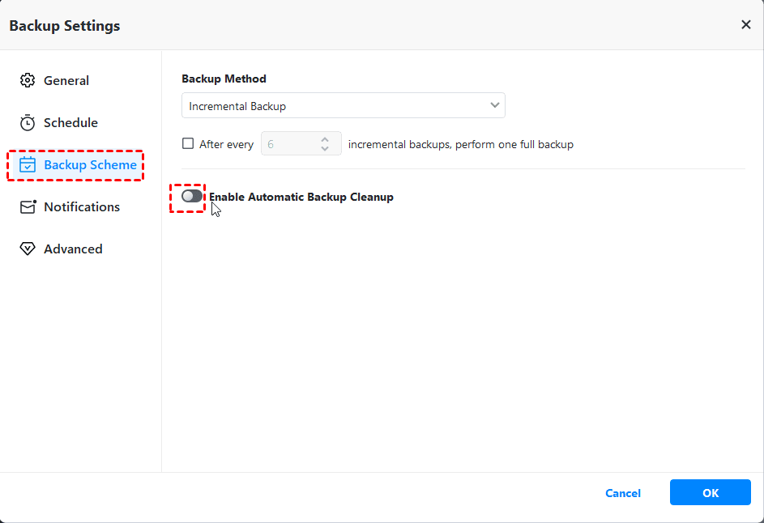Open the Notifications settings label
This screenshot has width=764, height=523.
pyautogui.click(x=82, y=207)
